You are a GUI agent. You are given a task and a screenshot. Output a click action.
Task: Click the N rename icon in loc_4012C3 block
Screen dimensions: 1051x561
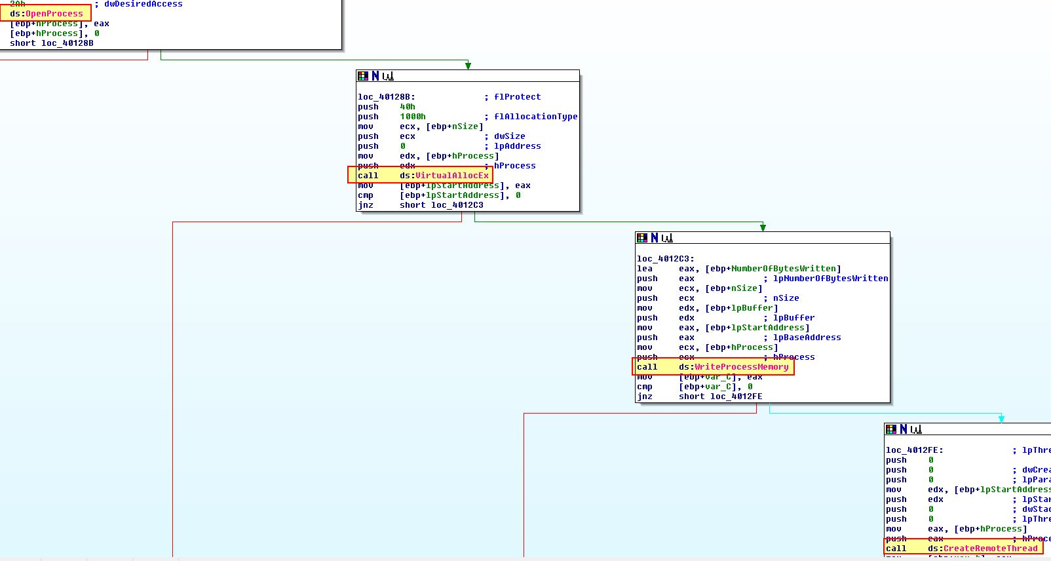[655, 238]
